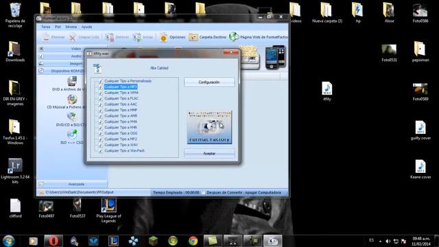Select the Downloads folder on desktop
Image resolution: width=439 pixels, height=247 pixels.
pos(15,52)
